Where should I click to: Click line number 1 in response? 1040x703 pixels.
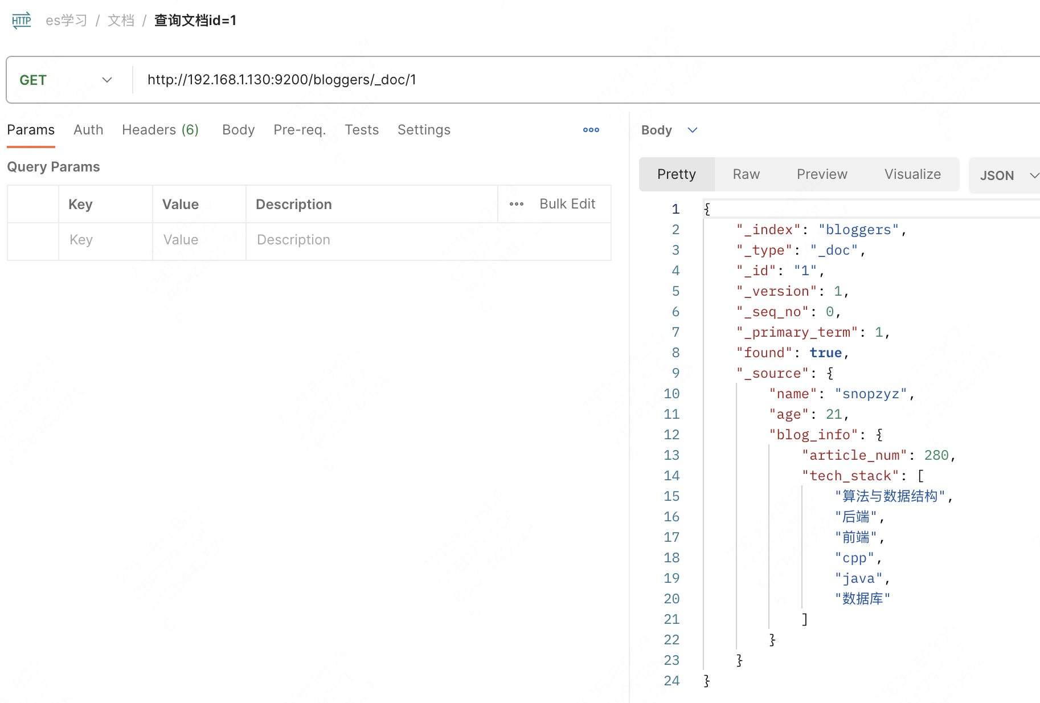[675, 209]
